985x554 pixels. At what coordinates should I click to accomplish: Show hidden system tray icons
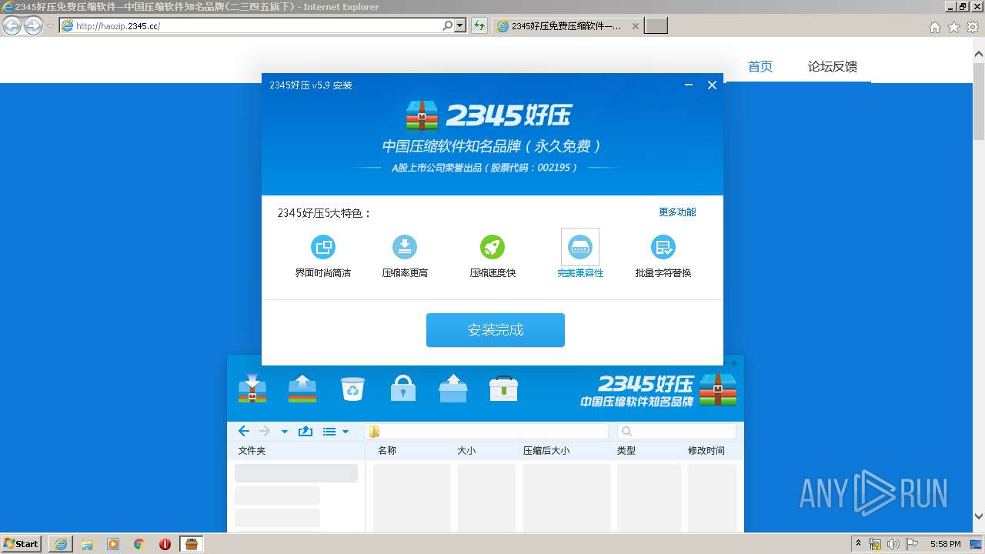pyautogui.click(x=859, y=544)
